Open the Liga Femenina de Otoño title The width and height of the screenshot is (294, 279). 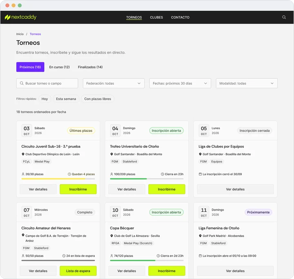219,228
